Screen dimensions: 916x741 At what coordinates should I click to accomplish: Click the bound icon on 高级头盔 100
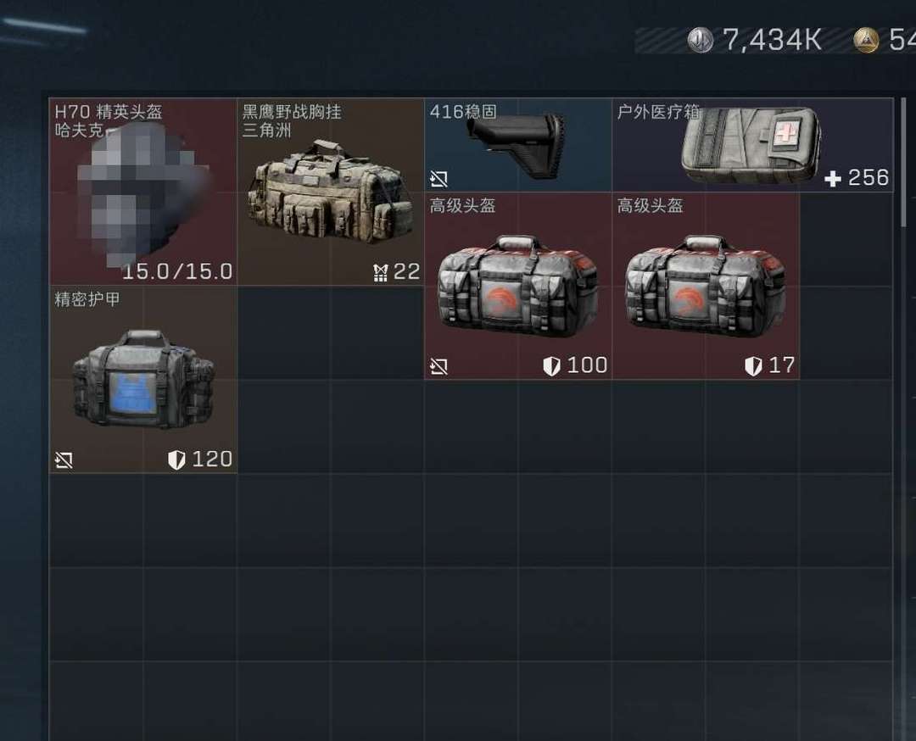tap(438, 366)
